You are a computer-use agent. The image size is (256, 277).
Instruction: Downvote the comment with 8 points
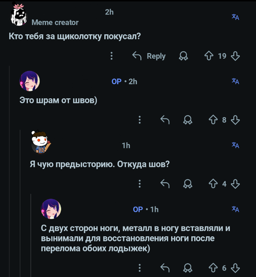click(x=235, y=120)
